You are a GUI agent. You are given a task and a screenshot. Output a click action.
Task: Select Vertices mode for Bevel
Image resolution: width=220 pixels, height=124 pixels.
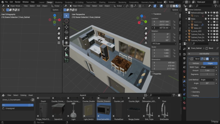click(x=196, y=63)
